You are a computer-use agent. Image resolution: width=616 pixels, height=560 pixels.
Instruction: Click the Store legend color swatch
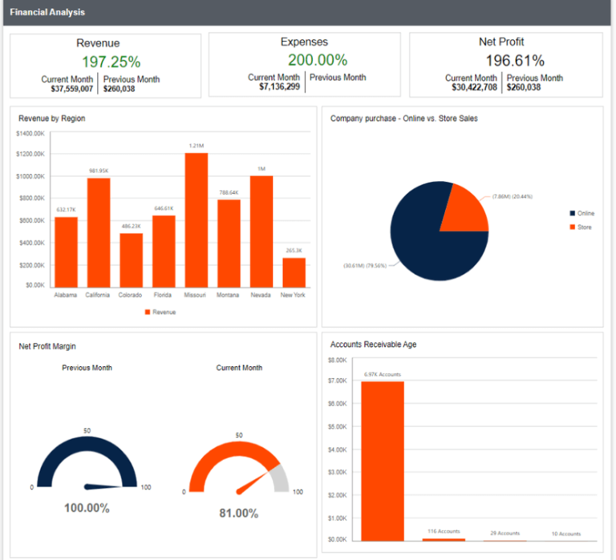tap(572, 227)
